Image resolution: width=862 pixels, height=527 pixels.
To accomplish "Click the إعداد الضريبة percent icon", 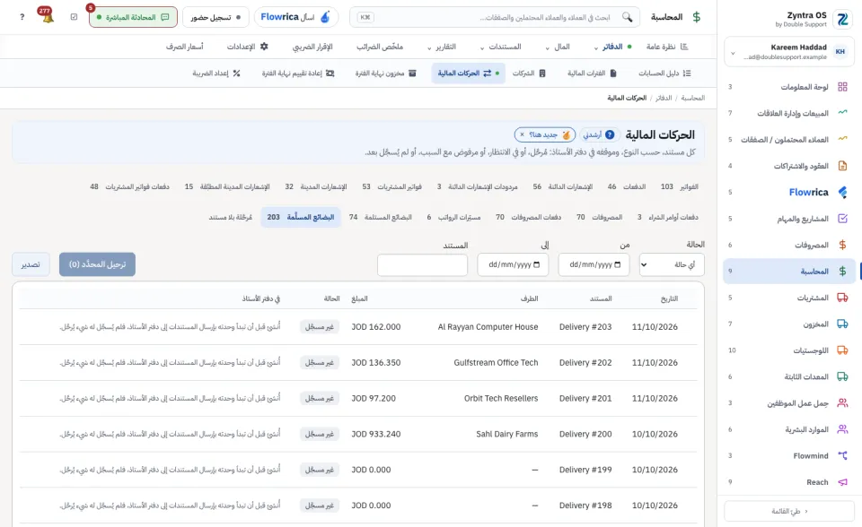I will click(x=236, y=73).
